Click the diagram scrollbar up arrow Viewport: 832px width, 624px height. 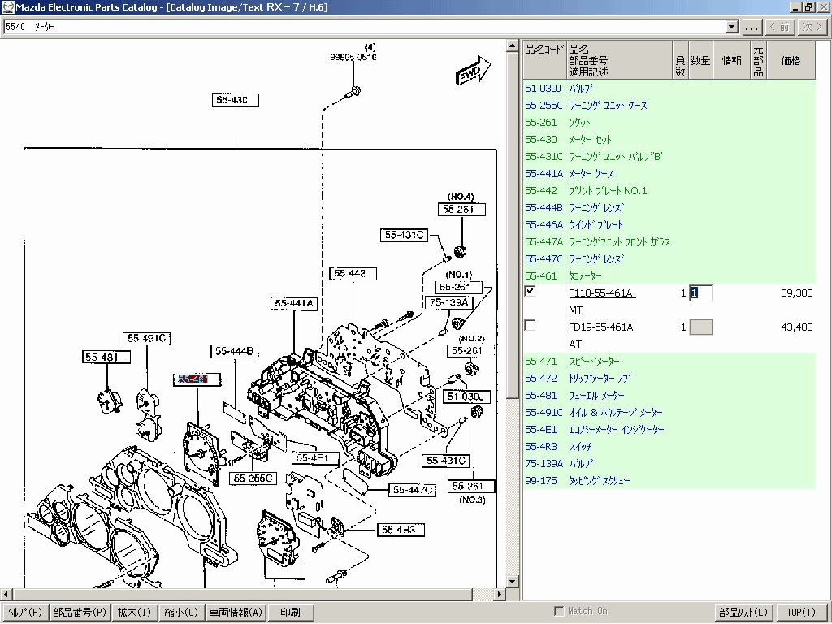[512, 46]
